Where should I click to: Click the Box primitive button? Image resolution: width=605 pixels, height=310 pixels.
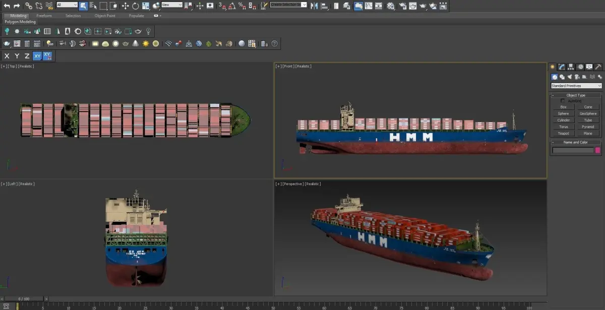tap(563, 107)
